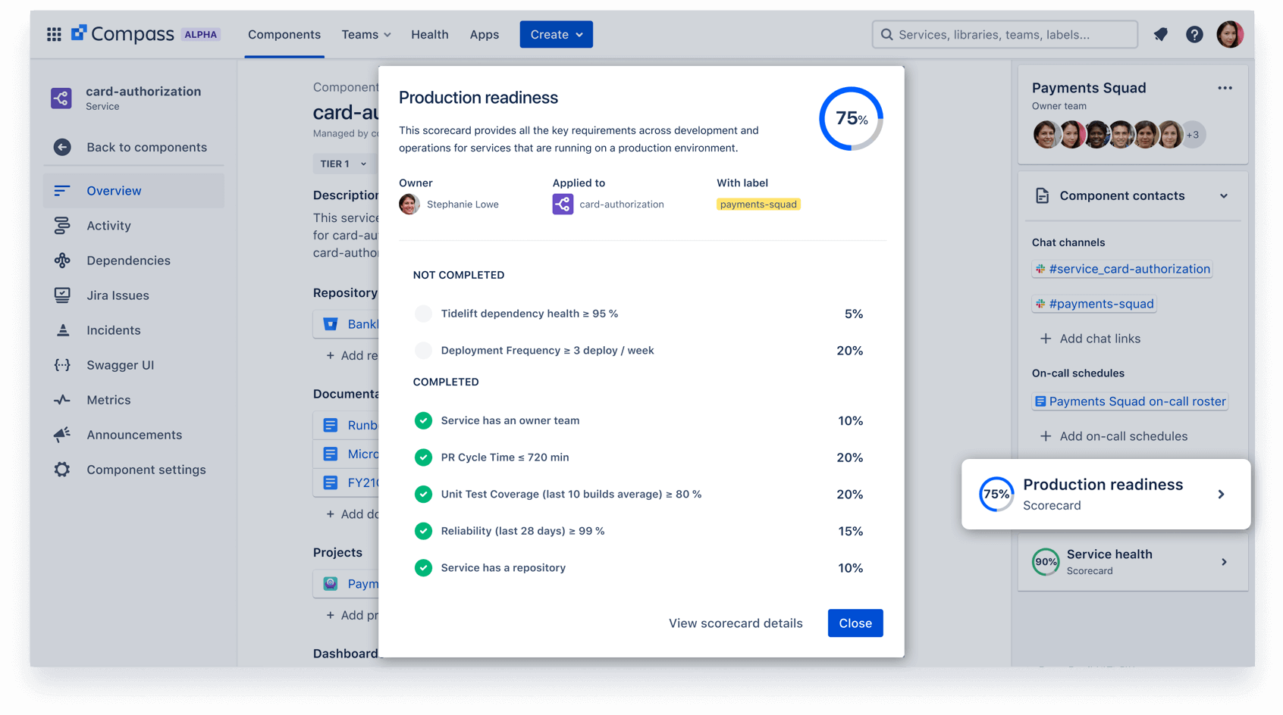1283x715 pixels.
Task: Open user profile avatar in header
Action: click(x=1229, y=34)
